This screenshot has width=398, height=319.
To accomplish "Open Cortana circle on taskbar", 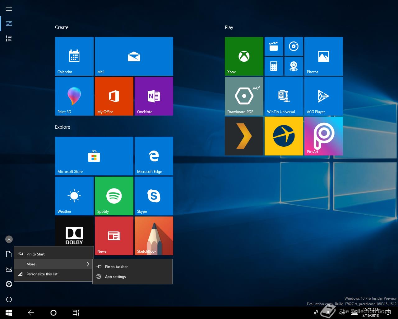I will [53, 313].
